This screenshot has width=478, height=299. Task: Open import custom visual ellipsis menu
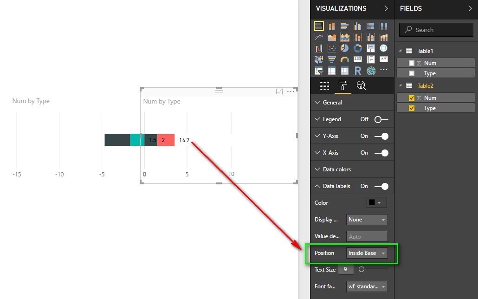coord(384,70)
